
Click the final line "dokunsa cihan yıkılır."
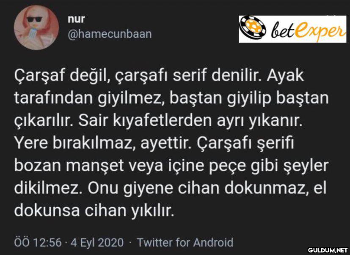click(x=94, y=210)
